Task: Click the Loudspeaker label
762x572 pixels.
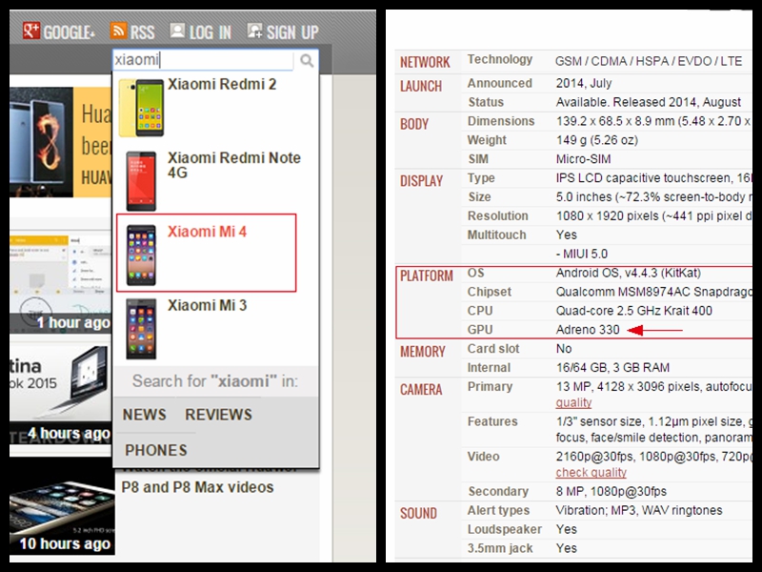Action: 505,529
